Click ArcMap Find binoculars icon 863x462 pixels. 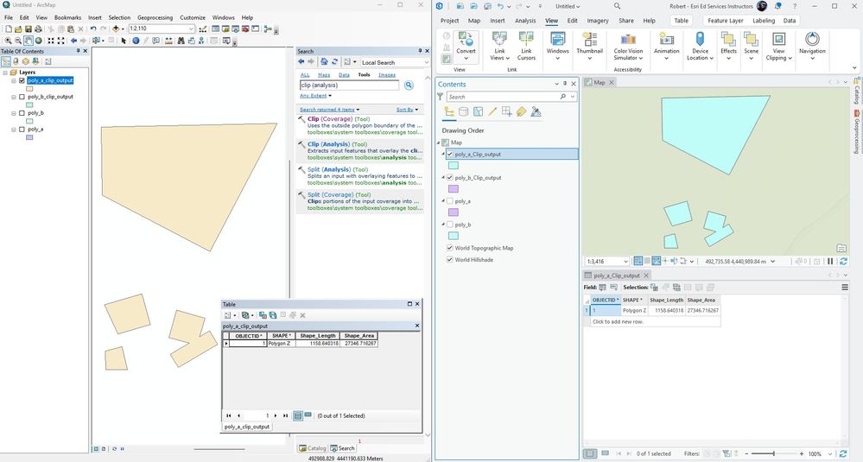point(181,41)
